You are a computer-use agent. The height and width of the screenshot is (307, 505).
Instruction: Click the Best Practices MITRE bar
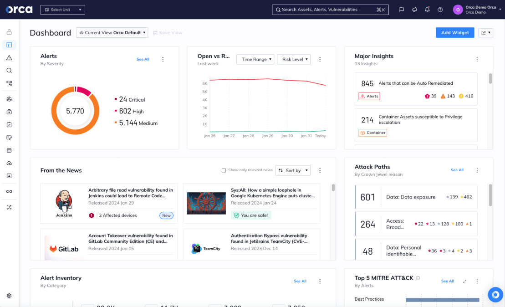coord(443,300)
